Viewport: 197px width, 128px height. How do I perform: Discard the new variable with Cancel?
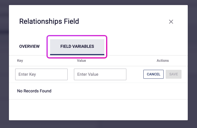[x=153, y=74]
